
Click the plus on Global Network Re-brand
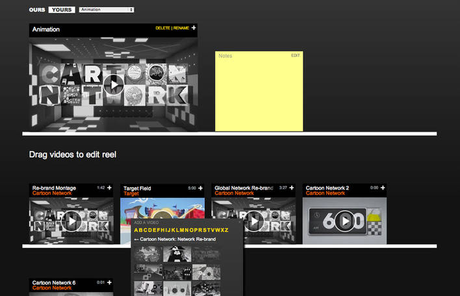click(292, 188)
